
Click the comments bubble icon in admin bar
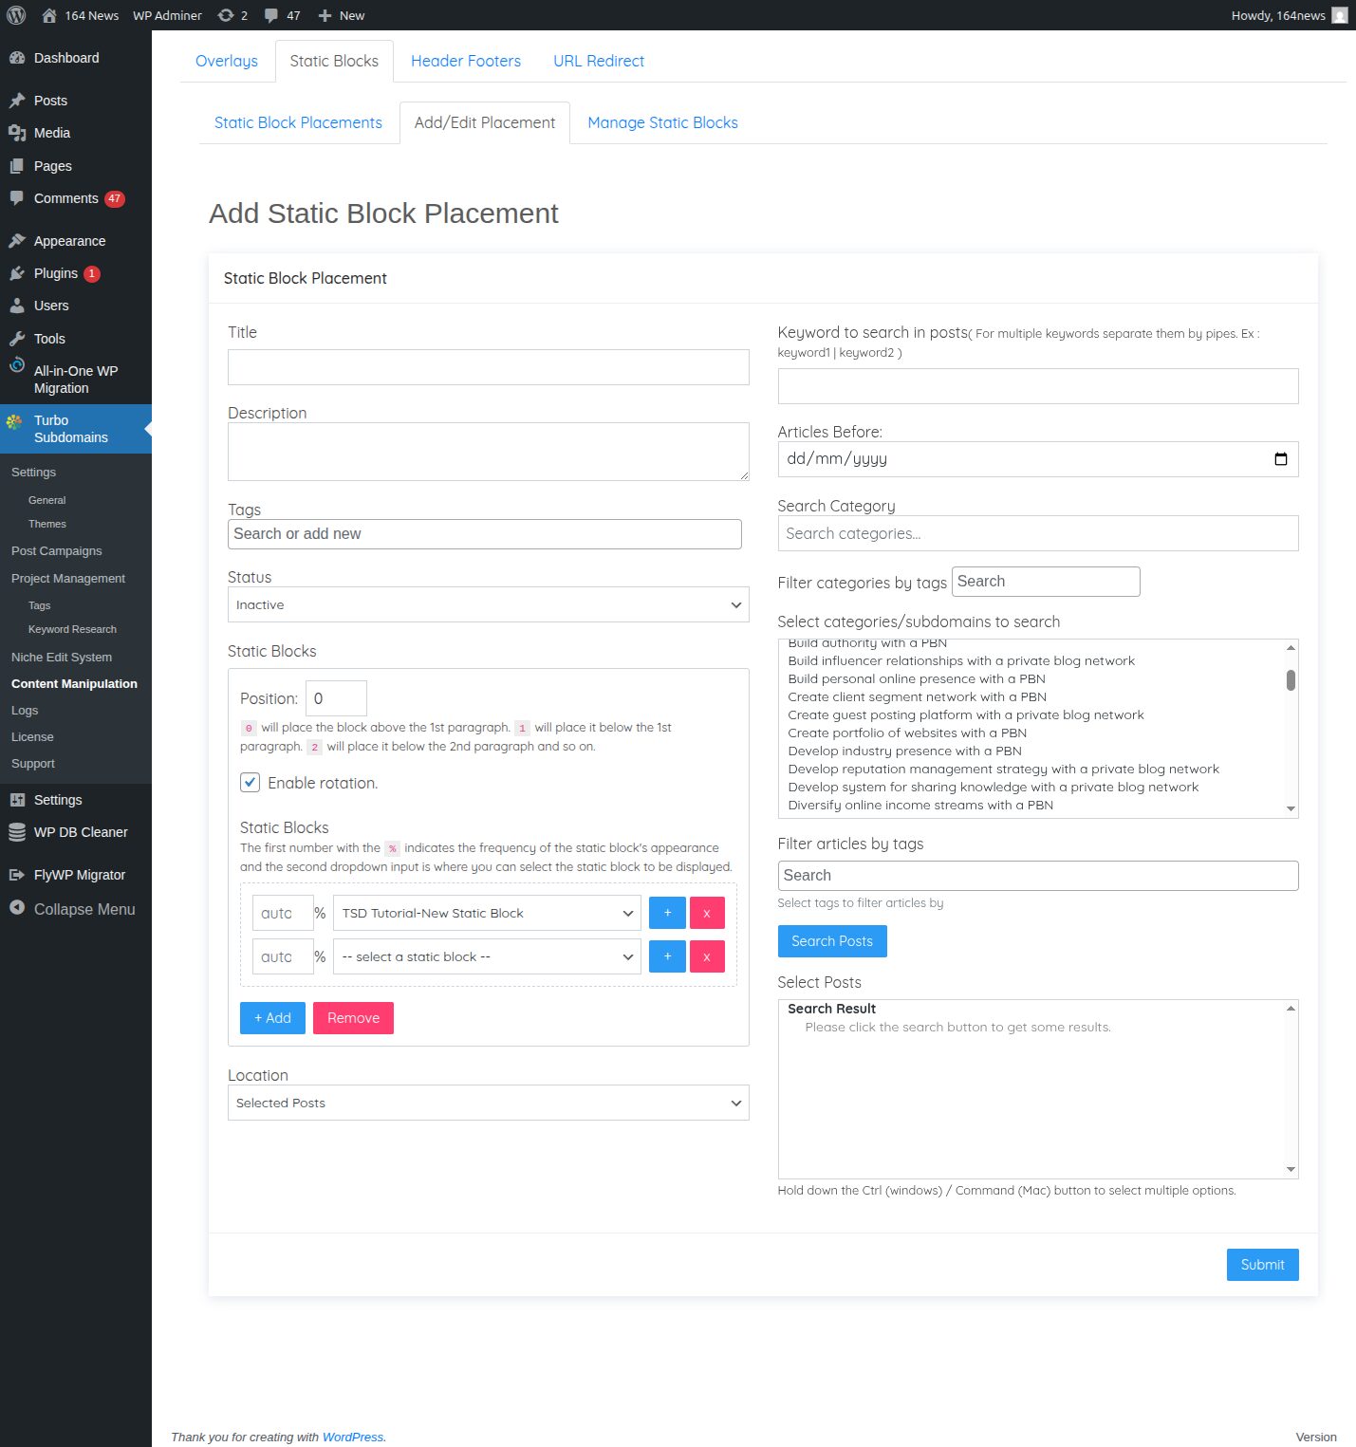[272, 15]
